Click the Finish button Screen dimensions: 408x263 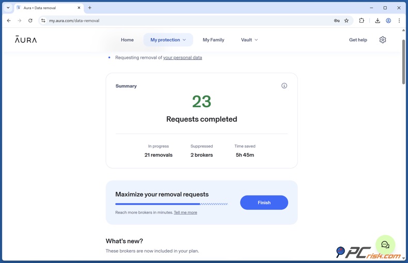click(264, 203)
